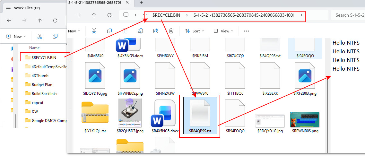Click Share icon in front window toolbar
Image resolution: width=365 pixels, height=156 pixels.
tap(156, 31)
